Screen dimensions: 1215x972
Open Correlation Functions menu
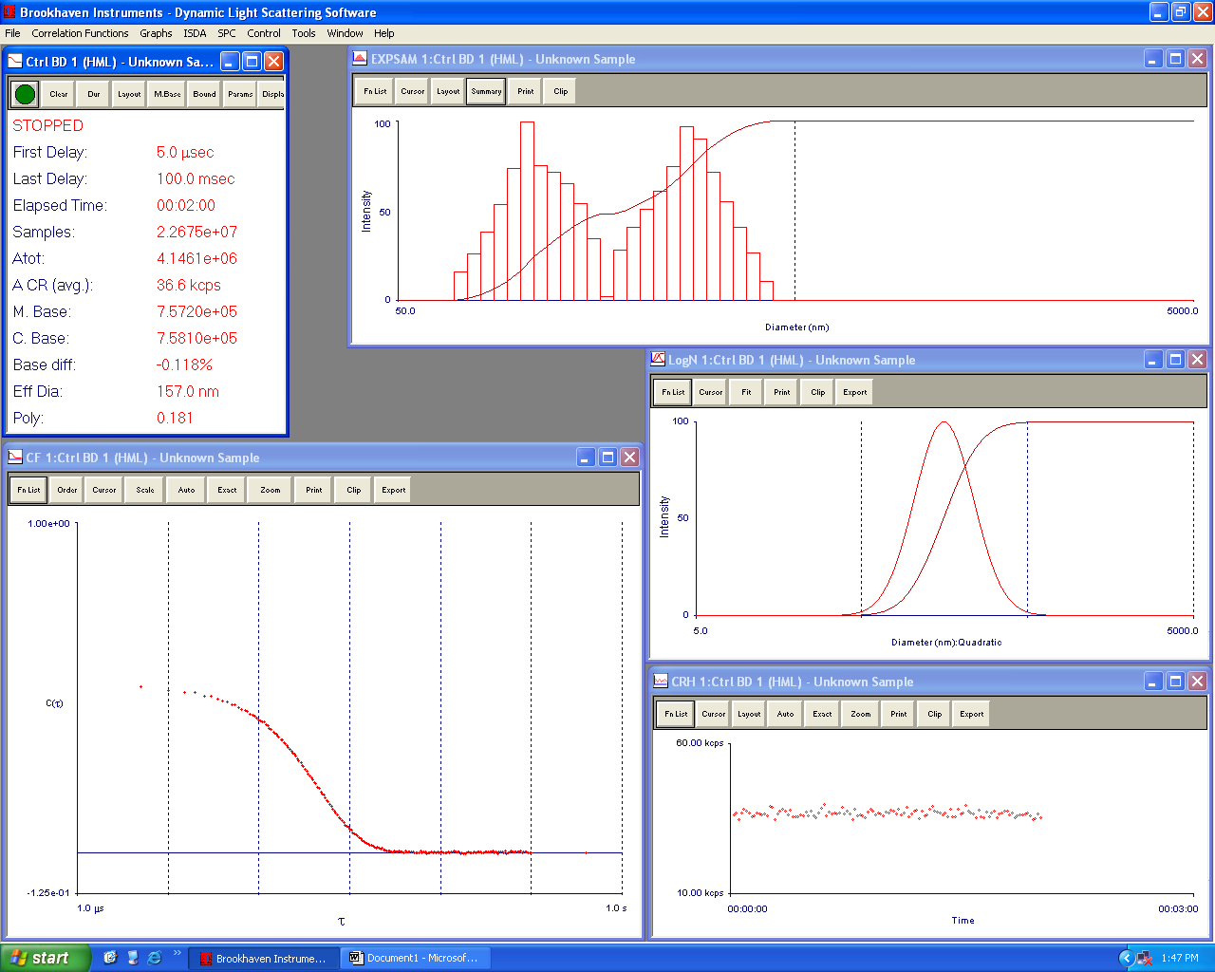pyautogui.click(x=80, y=33)
